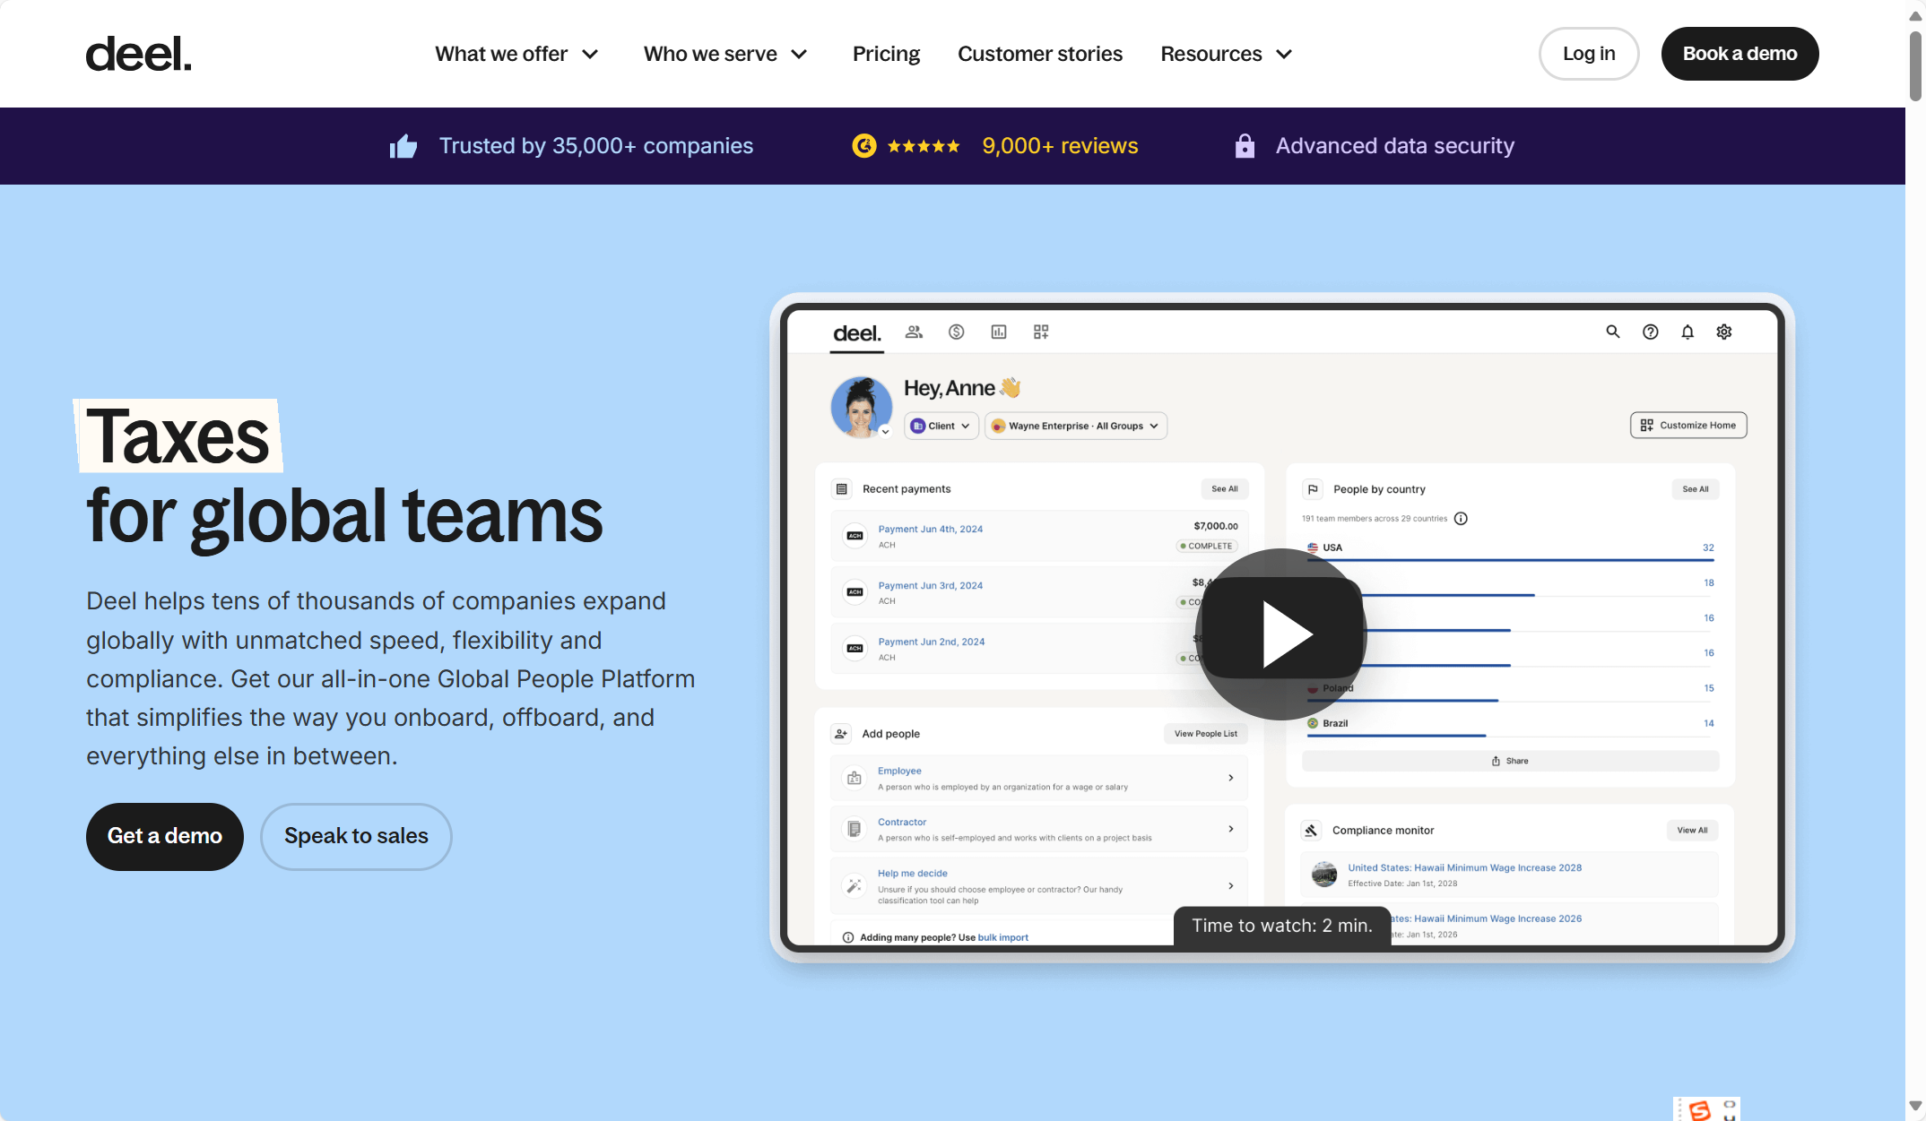The height and width of the screenshot is (1121, 1926).
Task: Play the product demo video
Action: [x=1282, y=634]
